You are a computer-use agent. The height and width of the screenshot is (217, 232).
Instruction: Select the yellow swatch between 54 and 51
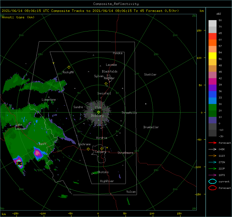click(212, 55)
